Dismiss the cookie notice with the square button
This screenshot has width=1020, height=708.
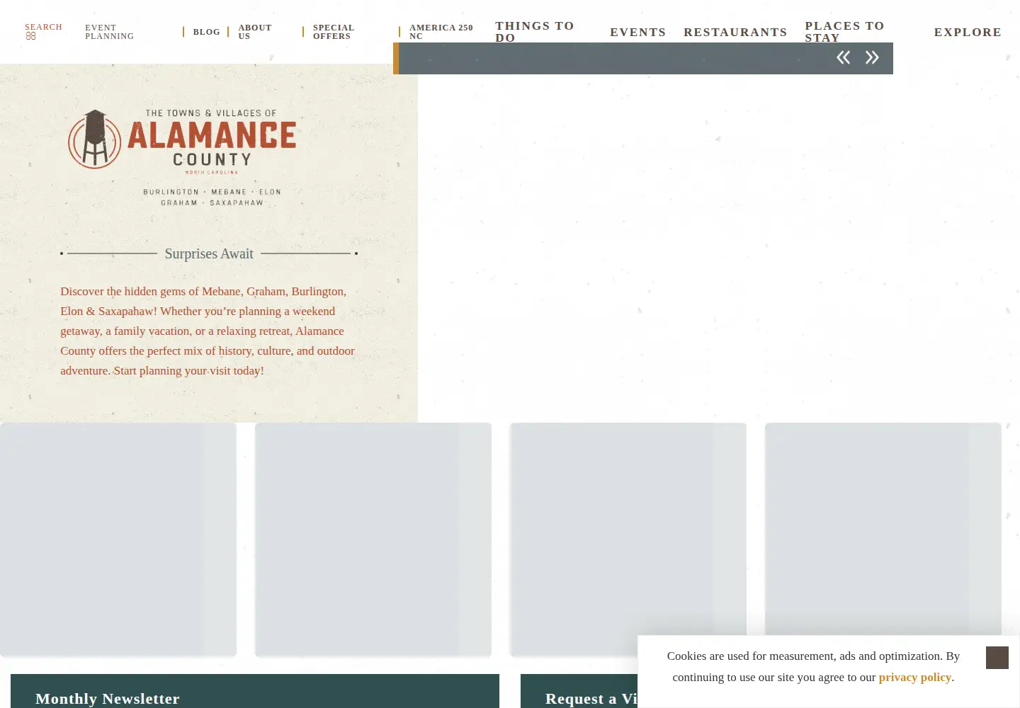click(x=997, y=658)
